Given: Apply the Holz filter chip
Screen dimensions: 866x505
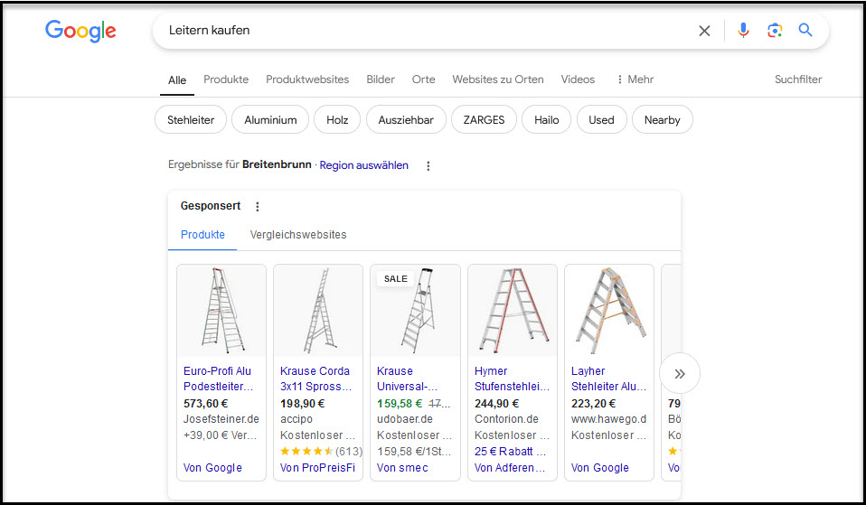Looking at the screenshot, I should (x=337, y=120).
